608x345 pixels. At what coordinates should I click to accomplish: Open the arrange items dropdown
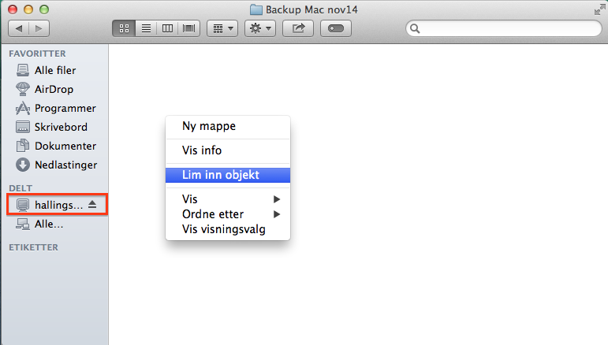pos(222,28)
